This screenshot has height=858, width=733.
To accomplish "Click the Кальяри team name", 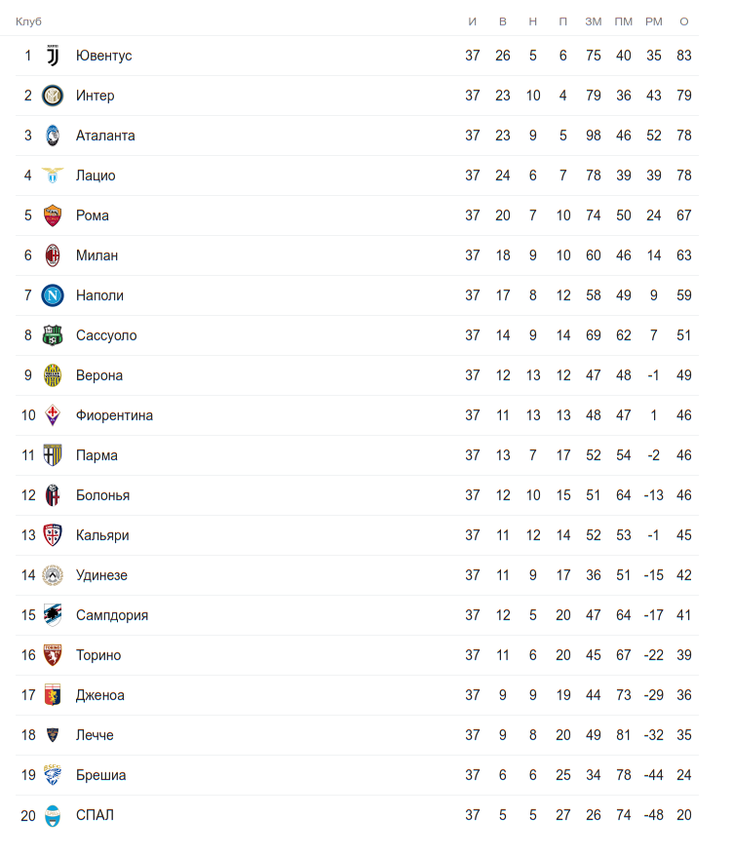I will coord(102,535).
